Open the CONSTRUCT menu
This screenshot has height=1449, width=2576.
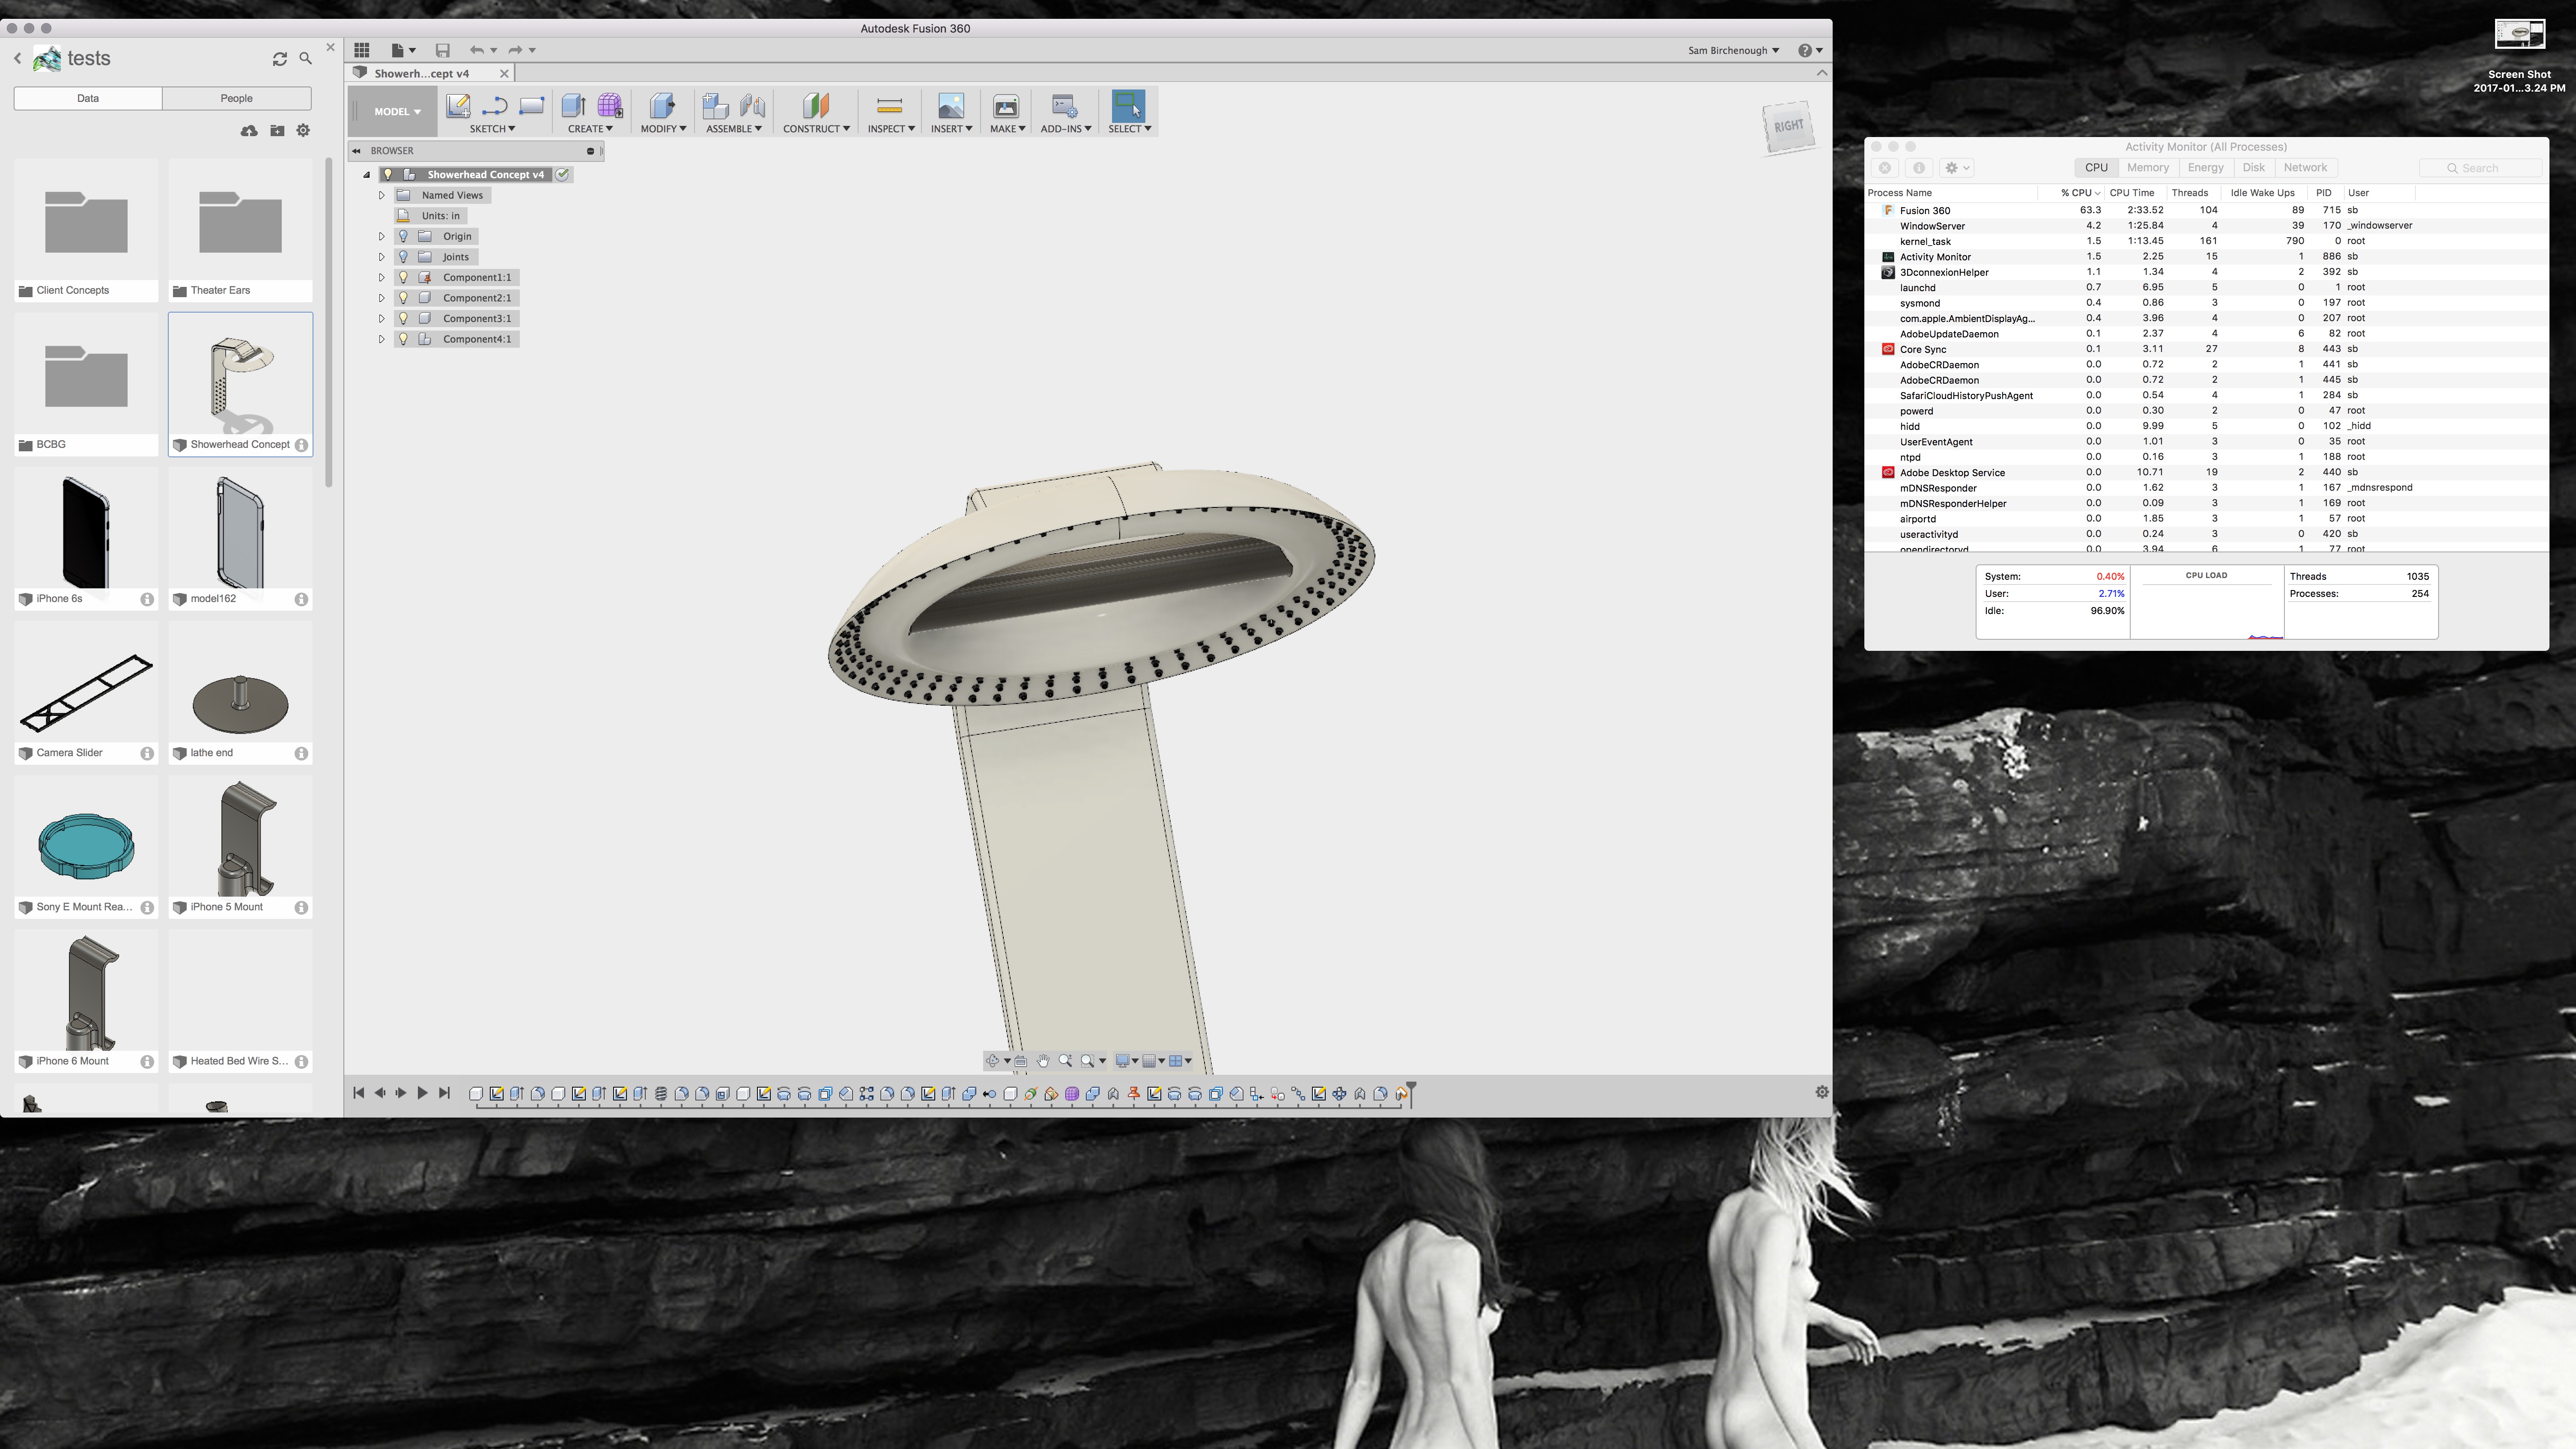pyautogui.click(x=816, y=129)
